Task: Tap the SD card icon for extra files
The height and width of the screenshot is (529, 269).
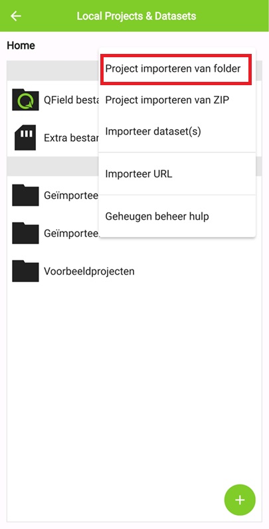Action: 25,138
